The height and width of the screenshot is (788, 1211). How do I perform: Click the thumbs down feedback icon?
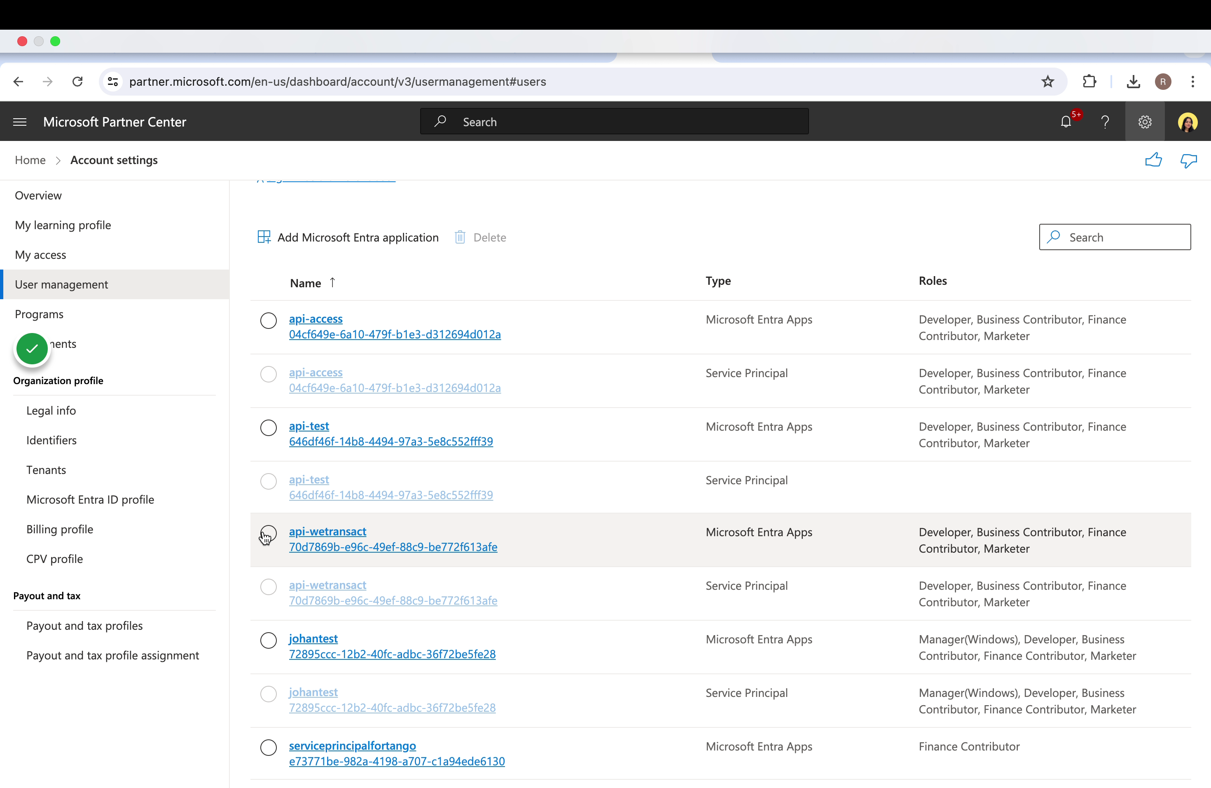pos(1189,161)
